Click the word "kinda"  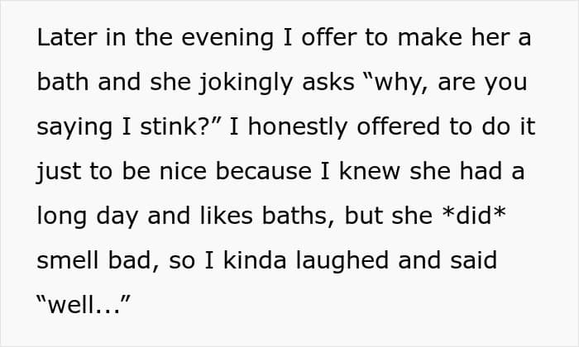(233, 260)
